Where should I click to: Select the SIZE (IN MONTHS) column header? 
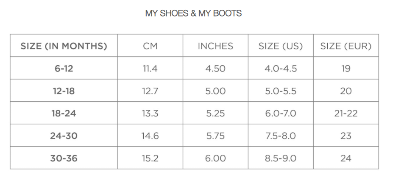click(64, 46)
